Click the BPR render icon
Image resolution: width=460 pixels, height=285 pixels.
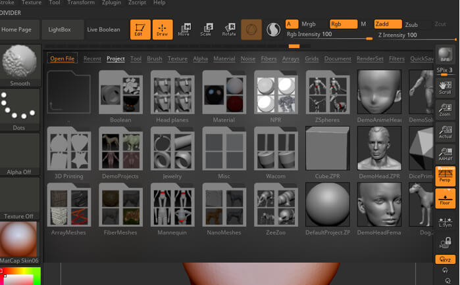445,56
